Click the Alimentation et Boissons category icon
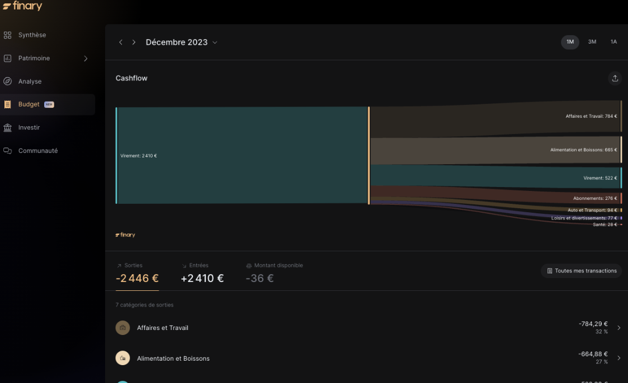 122,358
